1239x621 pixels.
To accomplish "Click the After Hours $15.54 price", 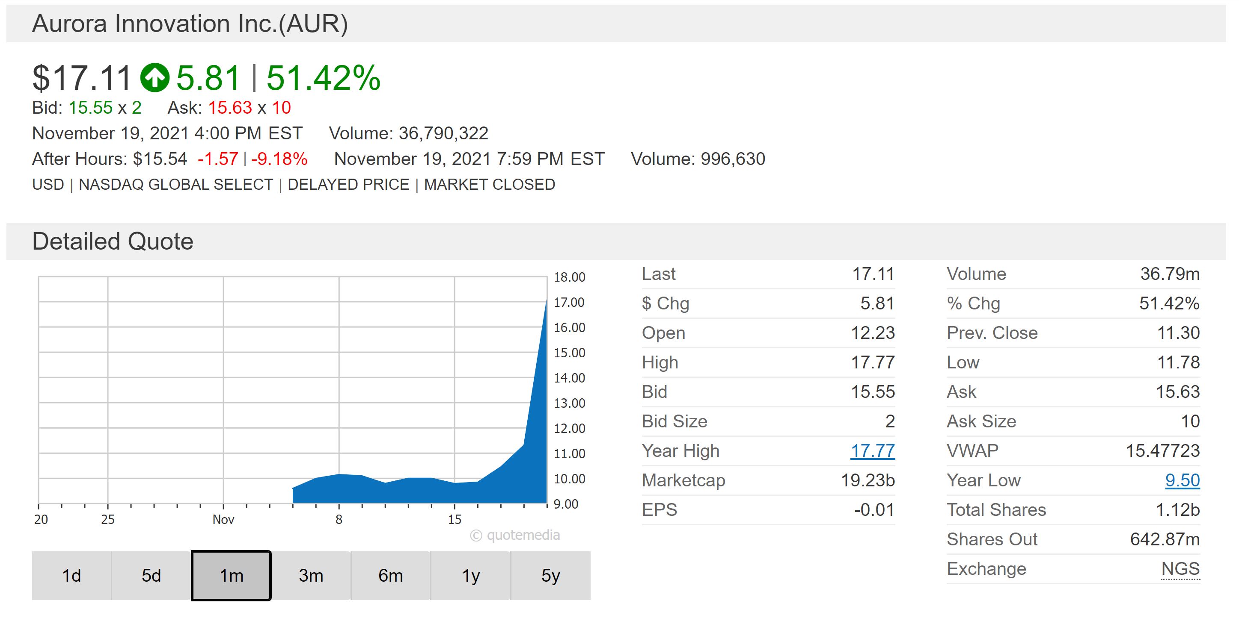I will (x=160, y=159).
